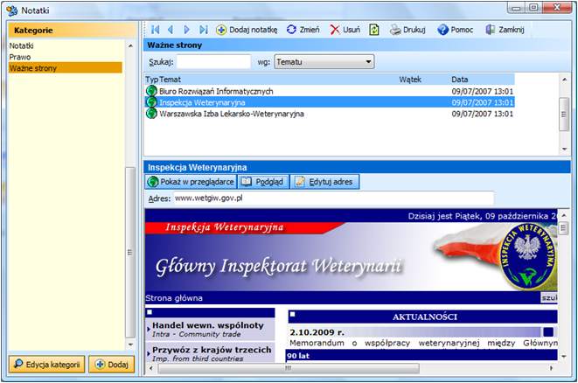Select Biuro Rozwiązań Informatycznych row
Viewport: 578px width, 383px height.
[x=330, y=91]
